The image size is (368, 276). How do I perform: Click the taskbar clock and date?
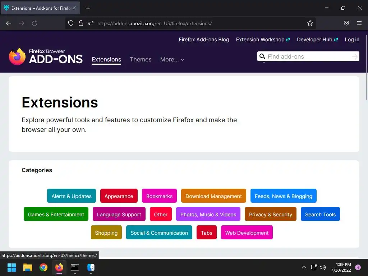point(341,267)
